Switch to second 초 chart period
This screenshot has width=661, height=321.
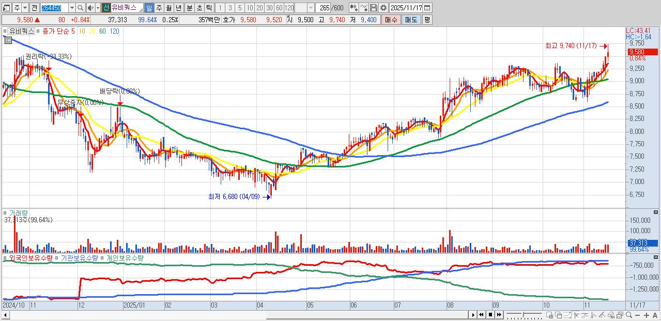coord(198,8)
